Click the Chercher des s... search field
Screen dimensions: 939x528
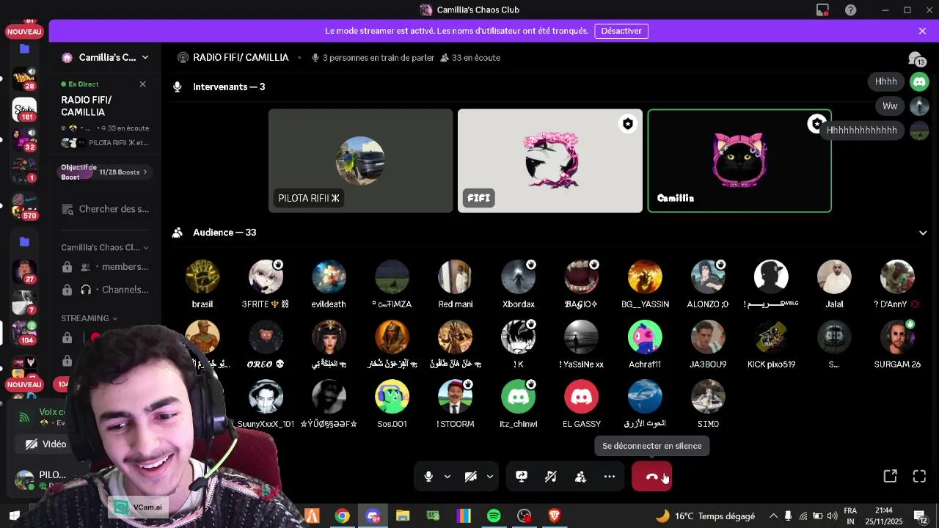tap(106, 209)
